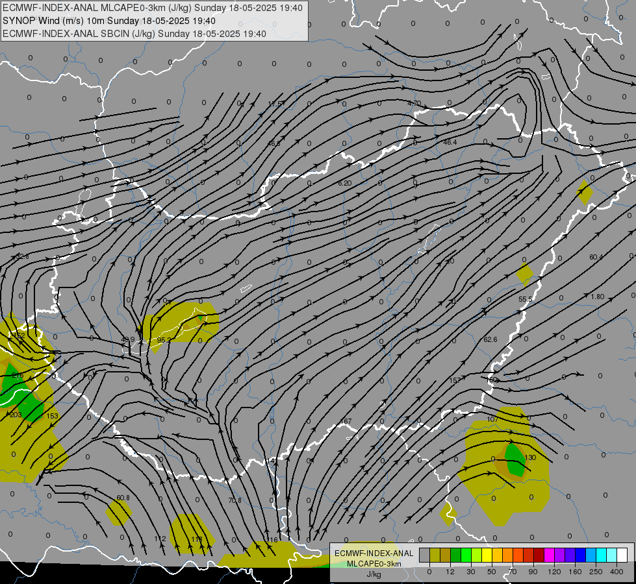The width and height of the screenshot is (636, 584).
Task: Click the '70.8' value on the map
Action: pos(235,500)
